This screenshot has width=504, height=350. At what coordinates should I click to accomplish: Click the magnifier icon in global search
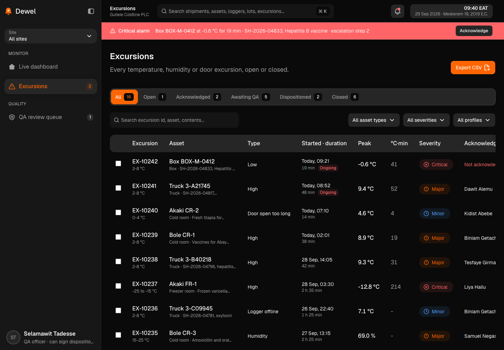164,11
